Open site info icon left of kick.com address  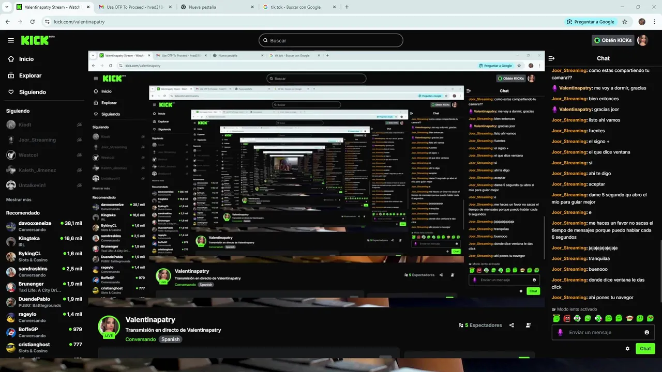tap(47, 22)
